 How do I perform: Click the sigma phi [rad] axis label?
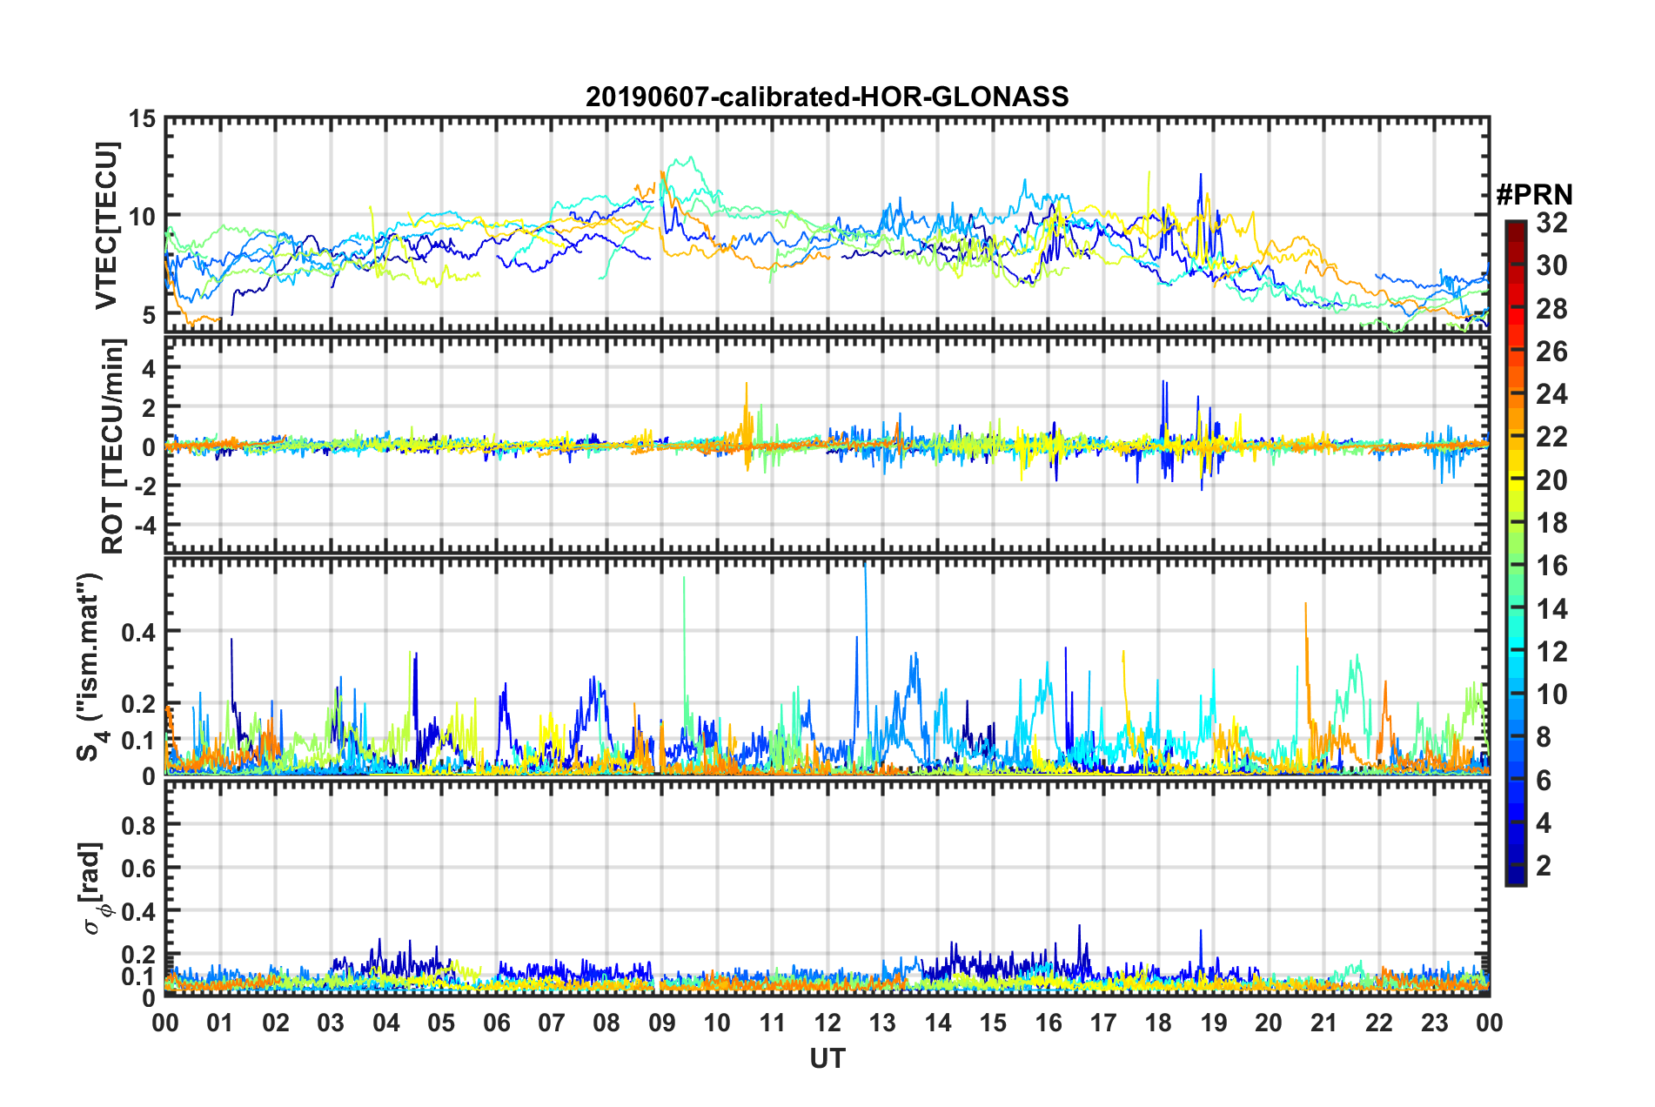[x=92, y=888]
